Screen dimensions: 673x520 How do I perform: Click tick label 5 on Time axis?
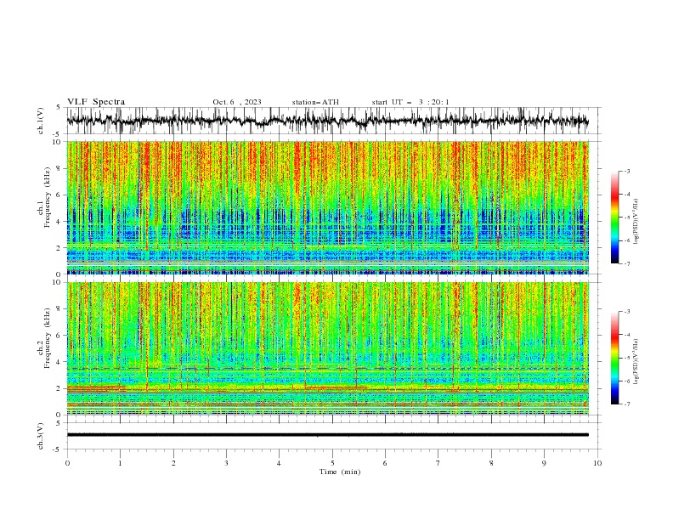coord(332,463)
